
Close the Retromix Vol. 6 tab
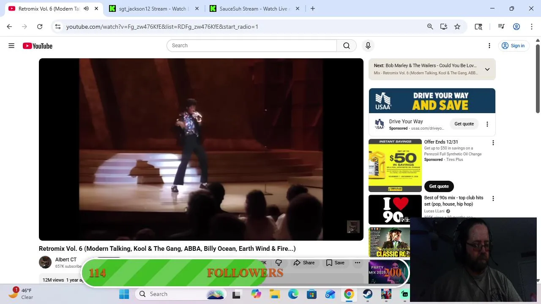(x=96, y=8)
